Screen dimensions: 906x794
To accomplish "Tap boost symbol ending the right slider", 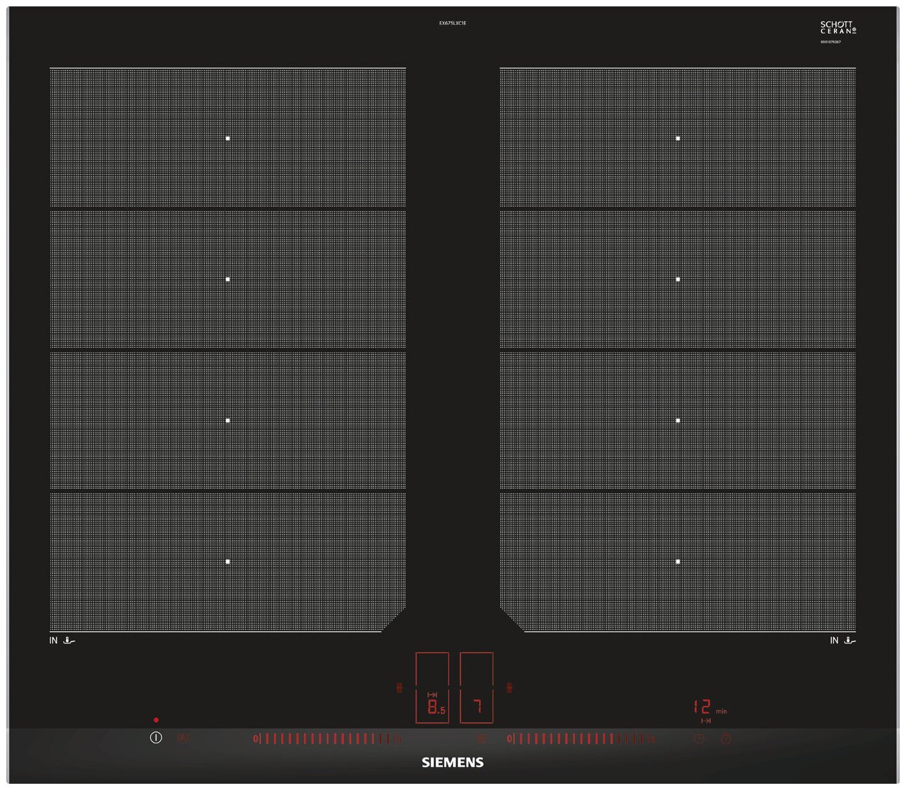I will coord(651,739).
